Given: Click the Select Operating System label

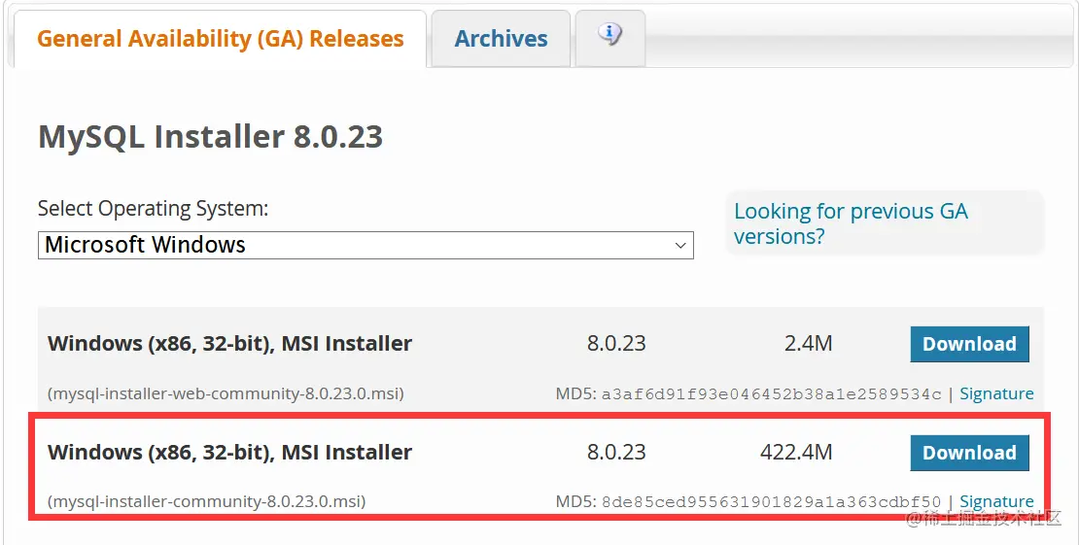Looking at the screenshot, I should click(x=153, y=209).
